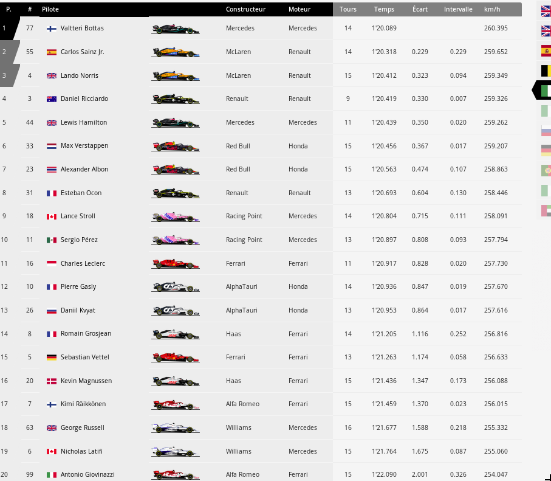Sort by the Temps column header
Image resolution: width=551 pixels, height=481 pixels.
[x=384, y=10]
